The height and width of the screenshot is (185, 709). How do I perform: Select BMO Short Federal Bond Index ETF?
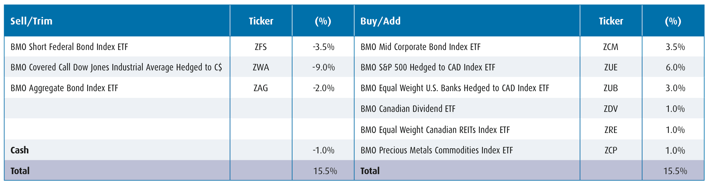(69, 47)
